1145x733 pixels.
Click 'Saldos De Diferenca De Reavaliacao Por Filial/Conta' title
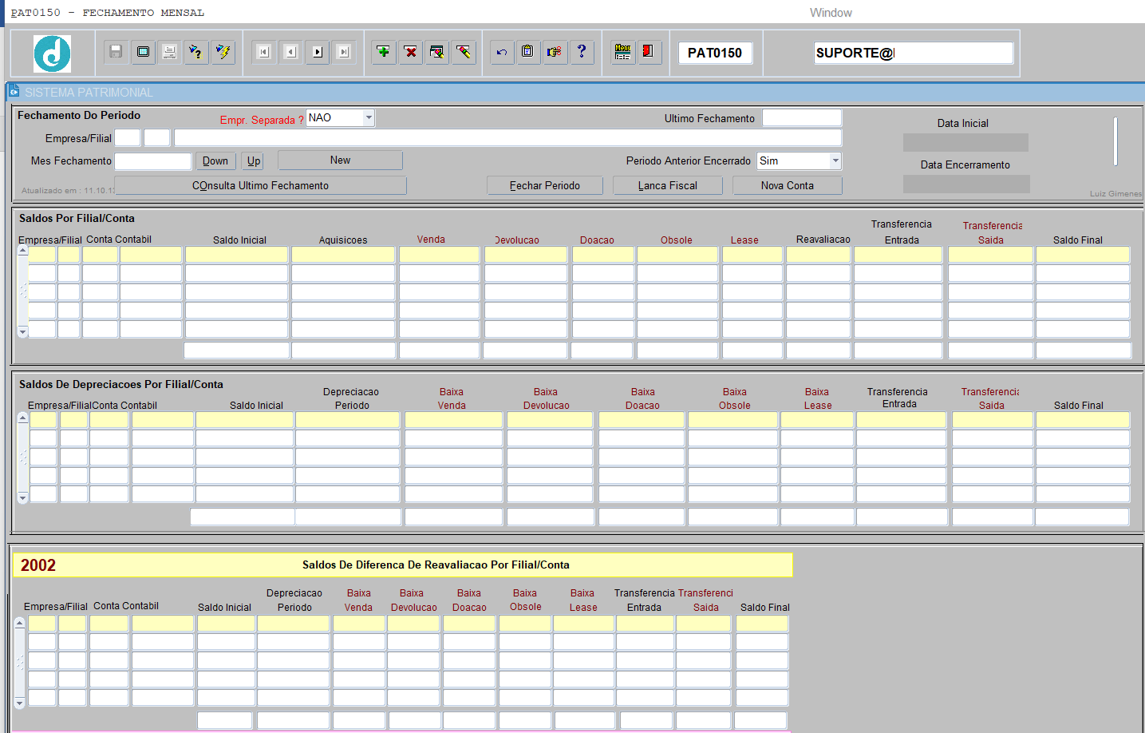[436, 565]
